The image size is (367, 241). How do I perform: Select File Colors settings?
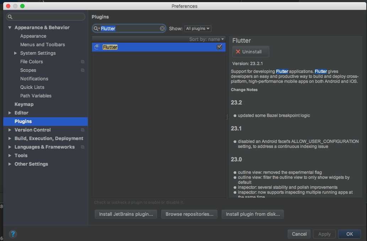(32, 61)
